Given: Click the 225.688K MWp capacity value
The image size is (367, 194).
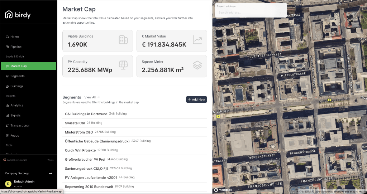Looking at the screenshot, I should point(90,70).
